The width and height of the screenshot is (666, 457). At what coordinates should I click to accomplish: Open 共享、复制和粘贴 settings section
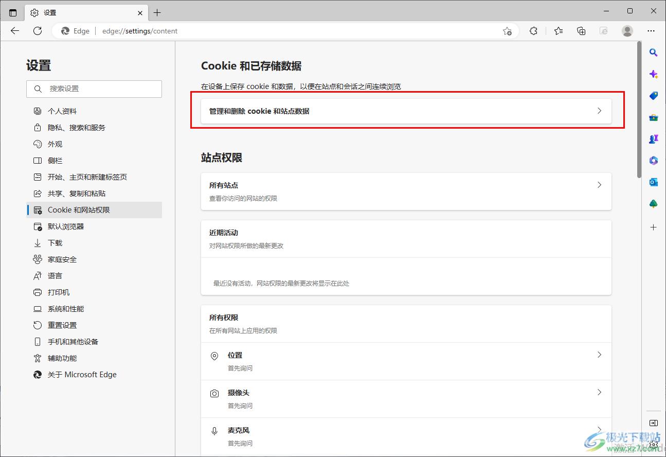pyautogui.click(x=94, y=194)
